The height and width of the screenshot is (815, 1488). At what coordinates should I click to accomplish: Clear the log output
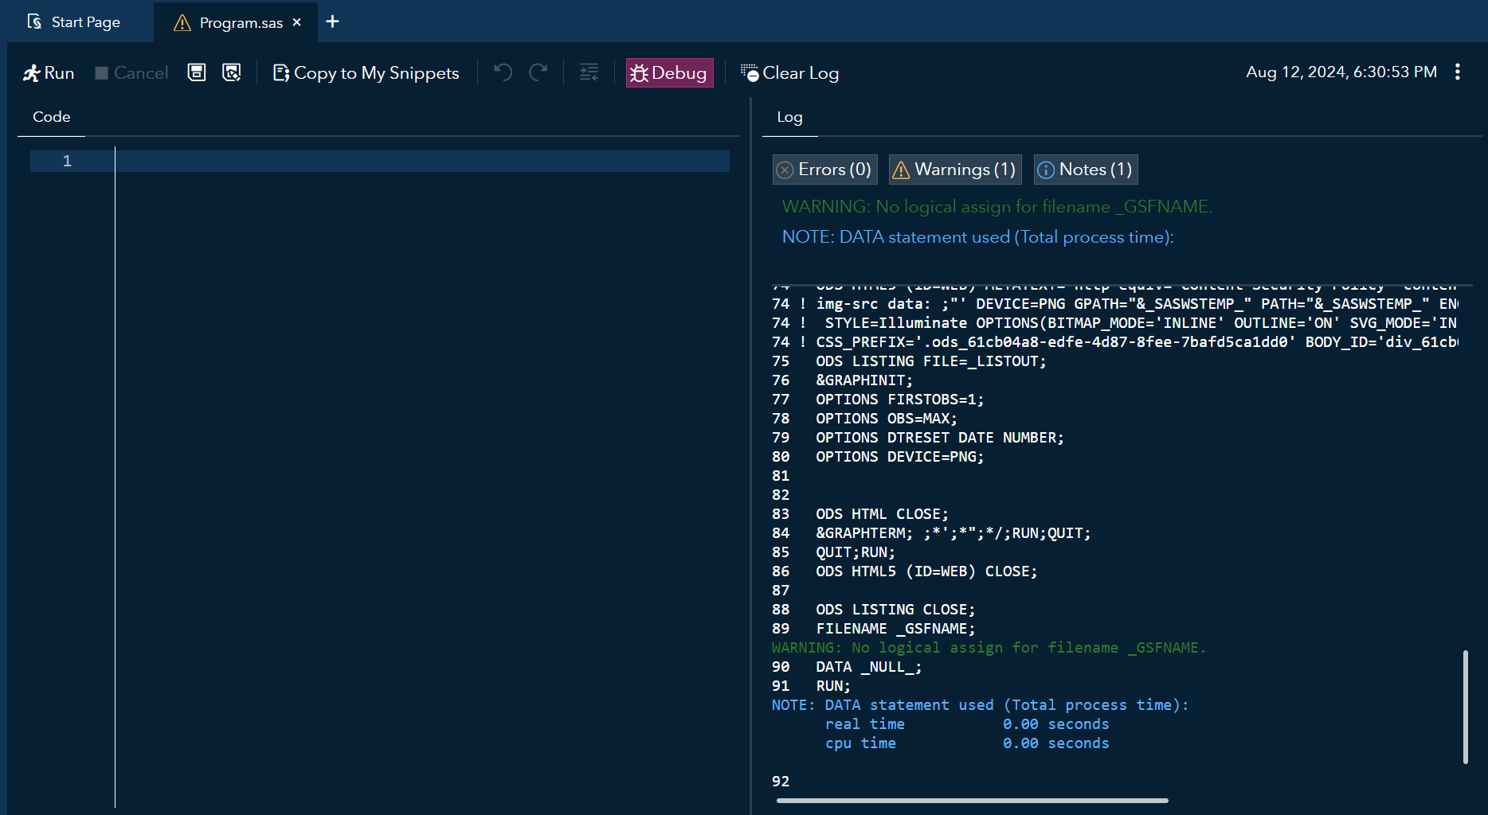point(789,73)
